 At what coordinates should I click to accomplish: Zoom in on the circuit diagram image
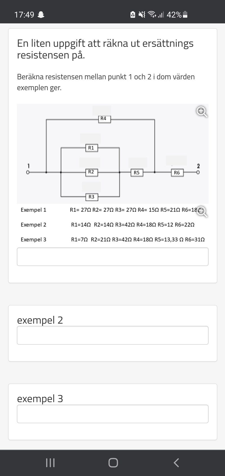click(202, 112)
